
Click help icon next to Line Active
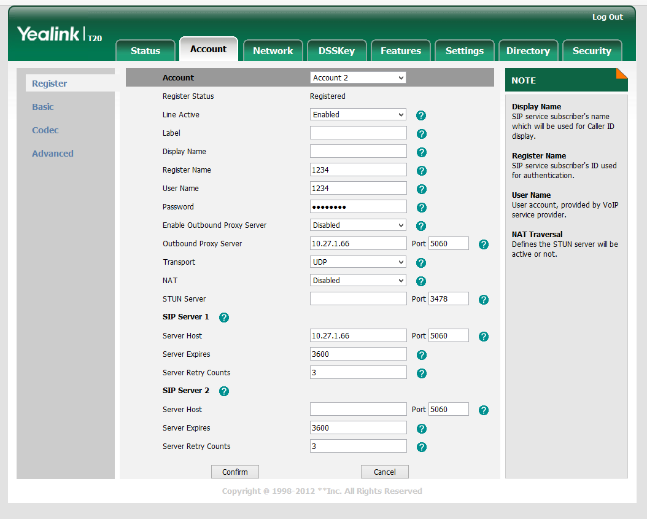point(421,115)
